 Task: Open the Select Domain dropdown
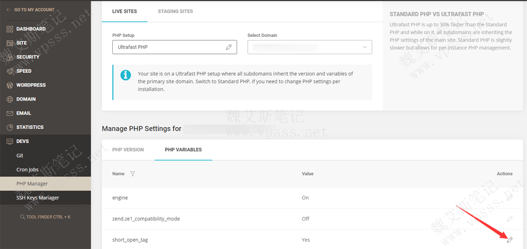coord(309,47)
